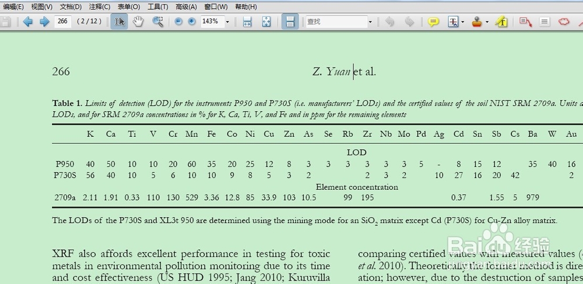Click the page count text ( 2 / 12 )
Screen dimensions: 583x284
[89, 21]
